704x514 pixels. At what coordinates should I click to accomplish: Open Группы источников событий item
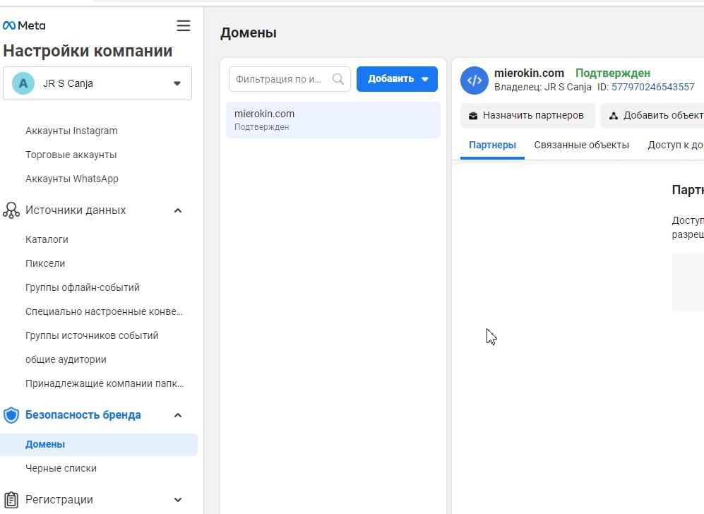click(x=92, y=335)
